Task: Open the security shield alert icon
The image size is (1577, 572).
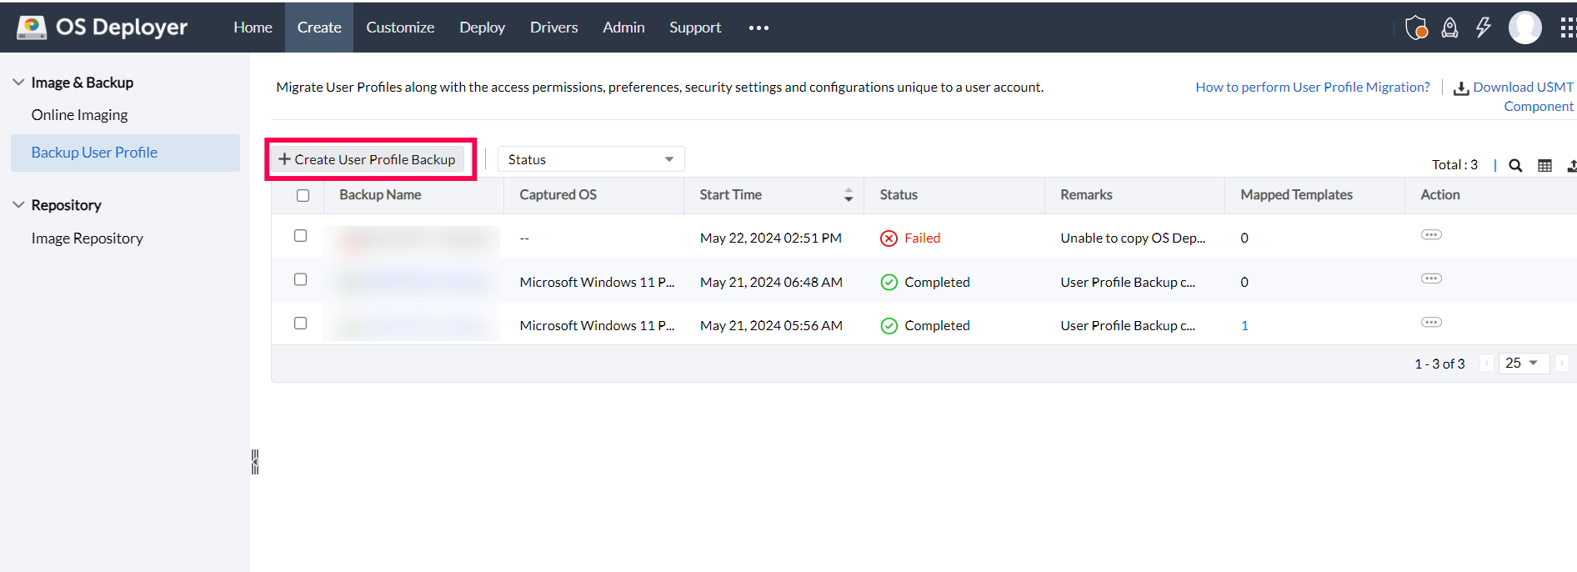Action: pos(1416,28)
